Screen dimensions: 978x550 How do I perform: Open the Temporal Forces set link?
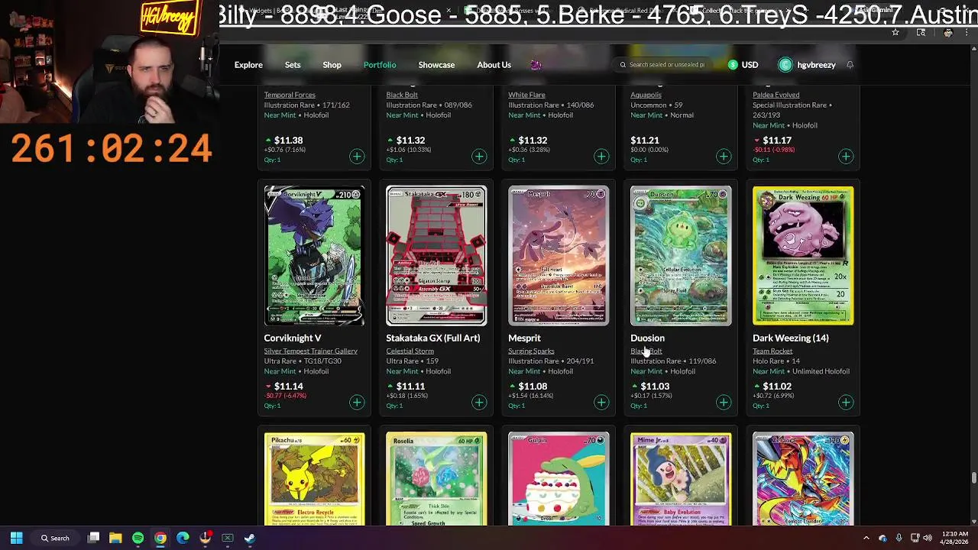click(290, 95)
